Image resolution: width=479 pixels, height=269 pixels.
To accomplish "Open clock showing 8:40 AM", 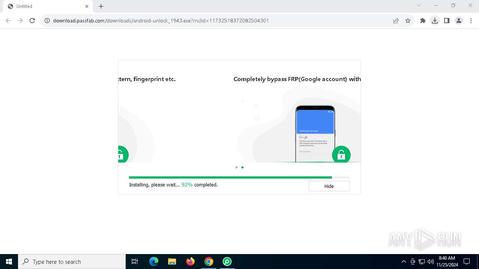I will coord(447,262).
